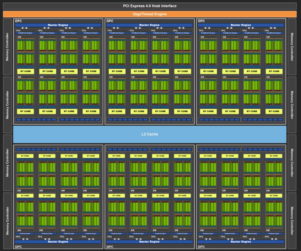
Task: Click the GPC label of the bottom-right cluster
Action: click(201, 246)
